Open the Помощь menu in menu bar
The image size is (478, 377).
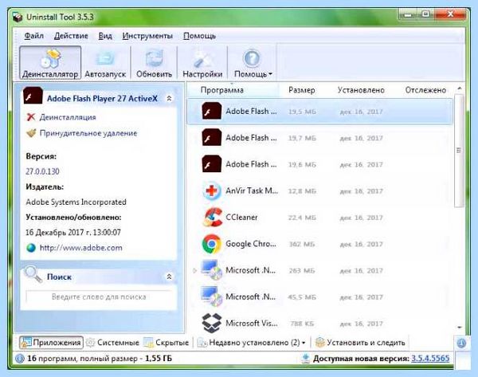[x=199, y=36]
